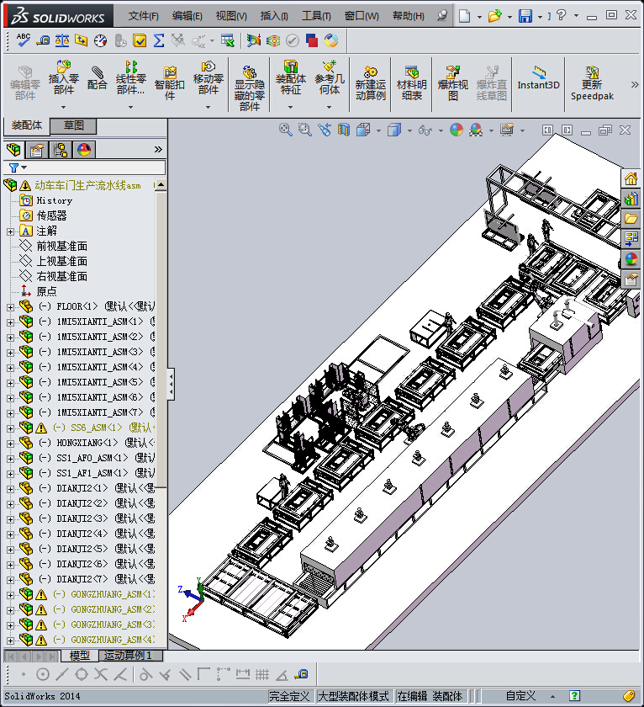644x707 pixels.
Task: Expand HONGXIANG<1> node
Action: pos(10,444)
